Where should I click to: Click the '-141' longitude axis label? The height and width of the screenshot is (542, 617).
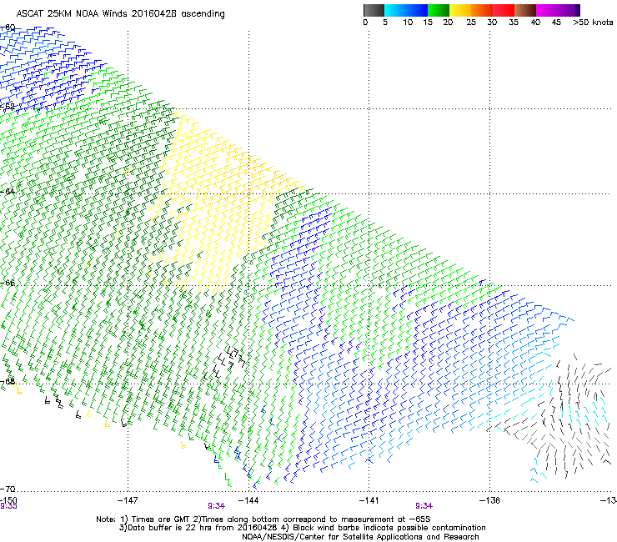369,500
